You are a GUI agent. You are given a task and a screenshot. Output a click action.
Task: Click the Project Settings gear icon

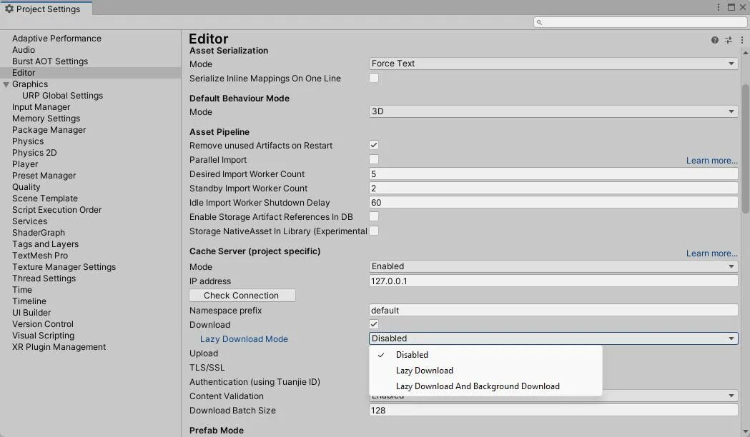coord(10,9)
